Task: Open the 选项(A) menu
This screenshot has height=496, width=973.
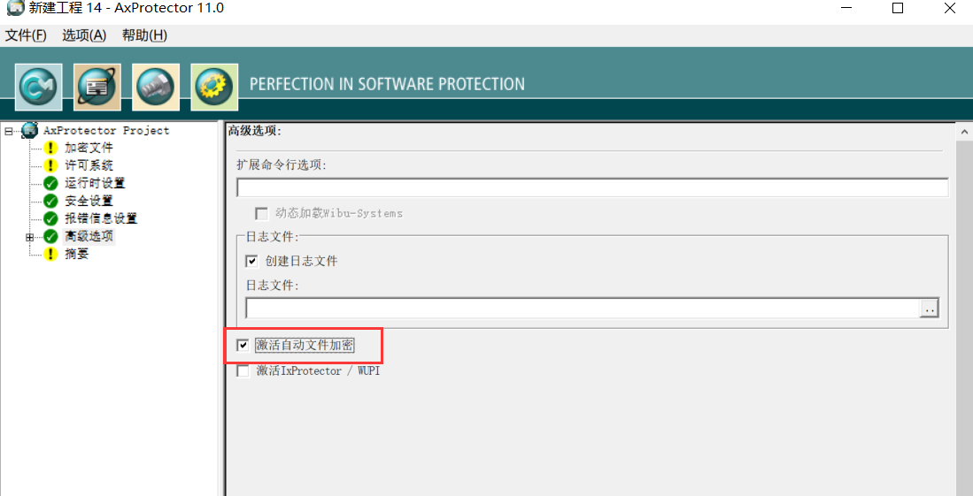Action: point(84,35)
